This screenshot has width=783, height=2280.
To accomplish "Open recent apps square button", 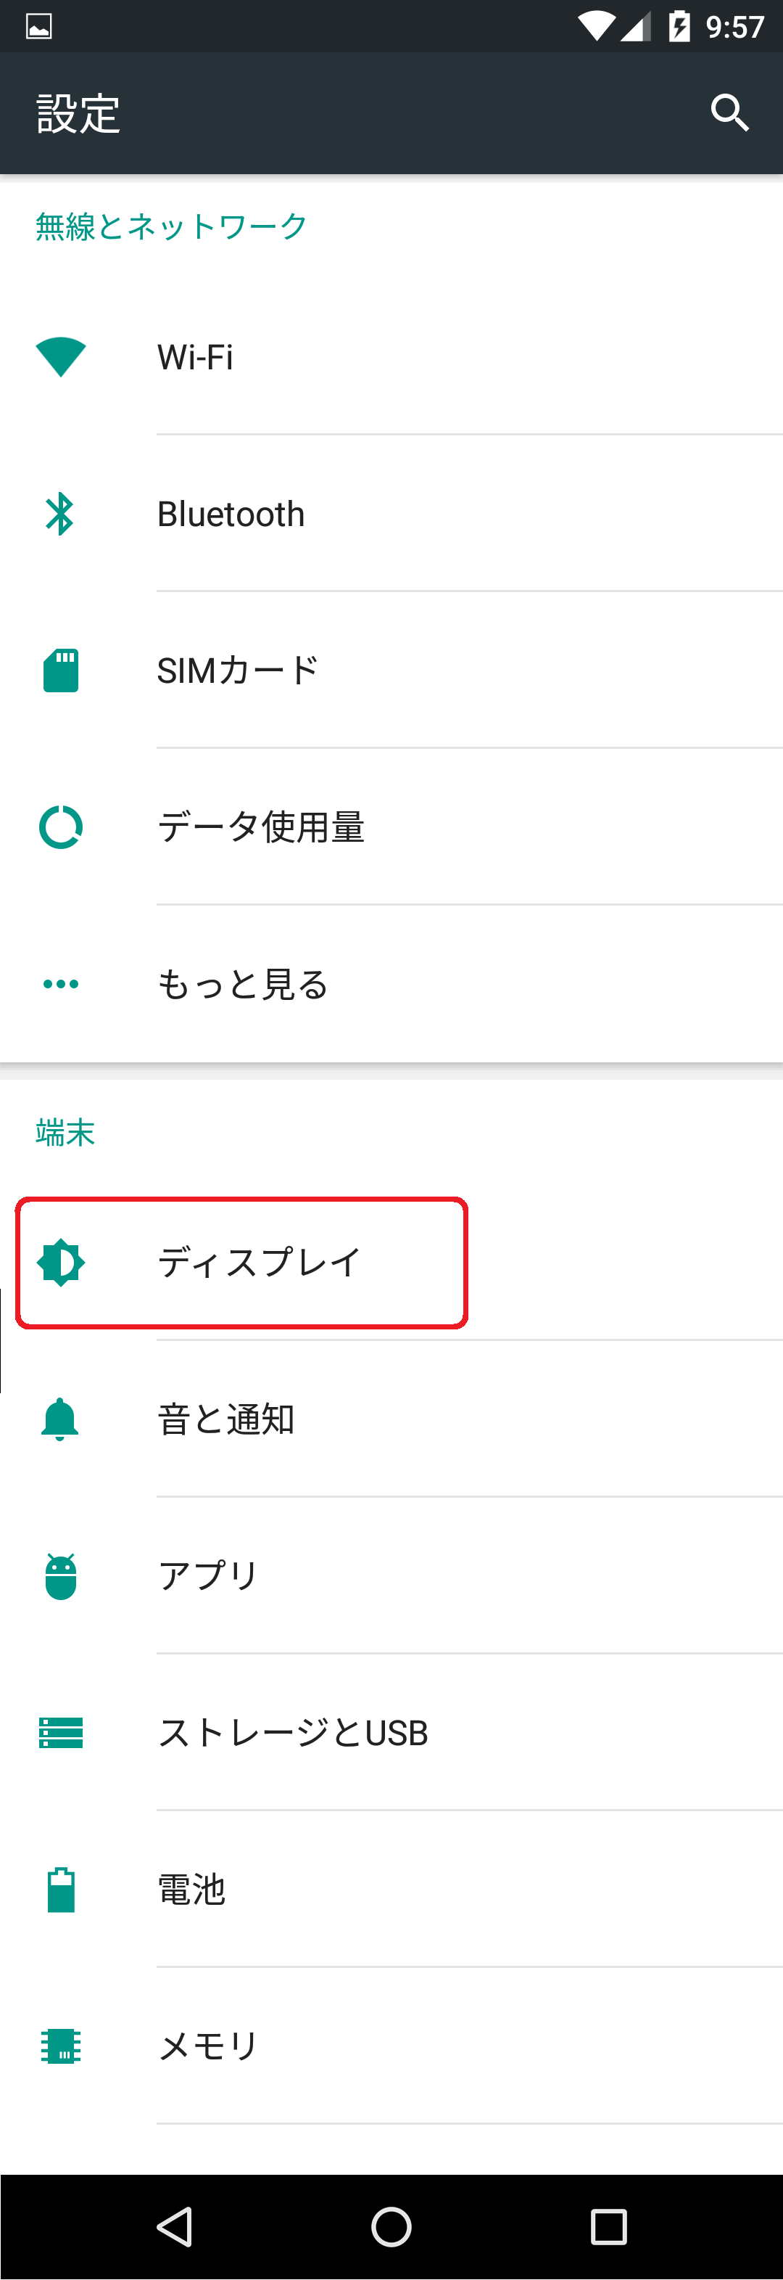I will point(609,2226).
